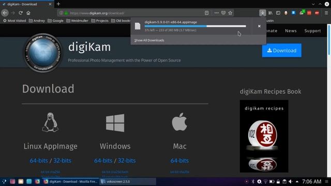This screenshot has width=331, height=186.
Task: Open the digikam recipes book cover
Action: point(264,136)
